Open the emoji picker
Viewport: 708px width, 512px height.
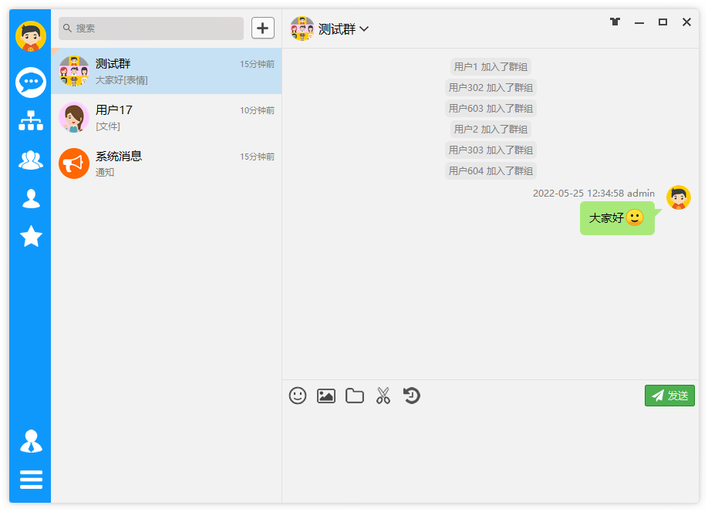298,396
